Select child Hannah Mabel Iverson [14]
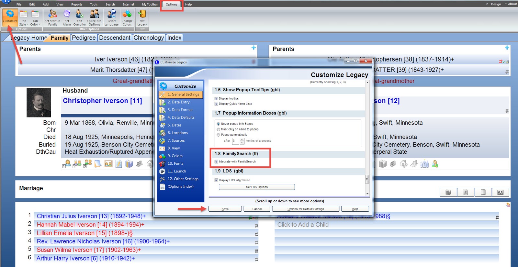Viewport: 518px width, 267px height. click(x=90, y=225)
